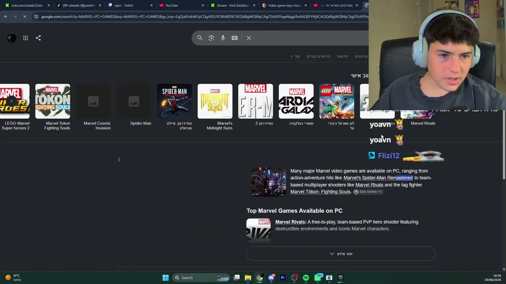Launch Adobe Premiere Pro from the taskbar
The height and width of the screenshot is (284, 506).
point(283,278)
